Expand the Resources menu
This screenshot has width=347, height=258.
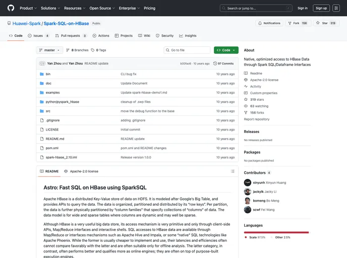tap(75, 8)
